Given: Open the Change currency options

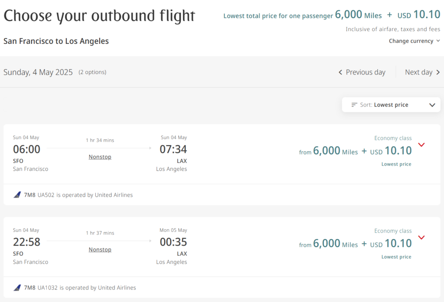Looking at the screenshot, I should (x=411, y=41).
